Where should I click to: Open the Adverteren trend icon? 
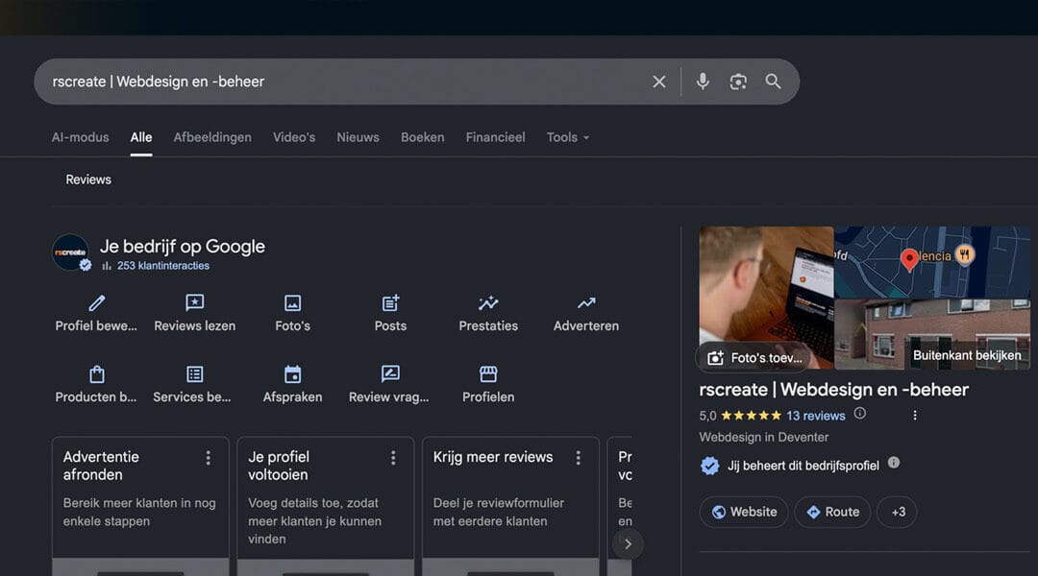coord(586,302)
